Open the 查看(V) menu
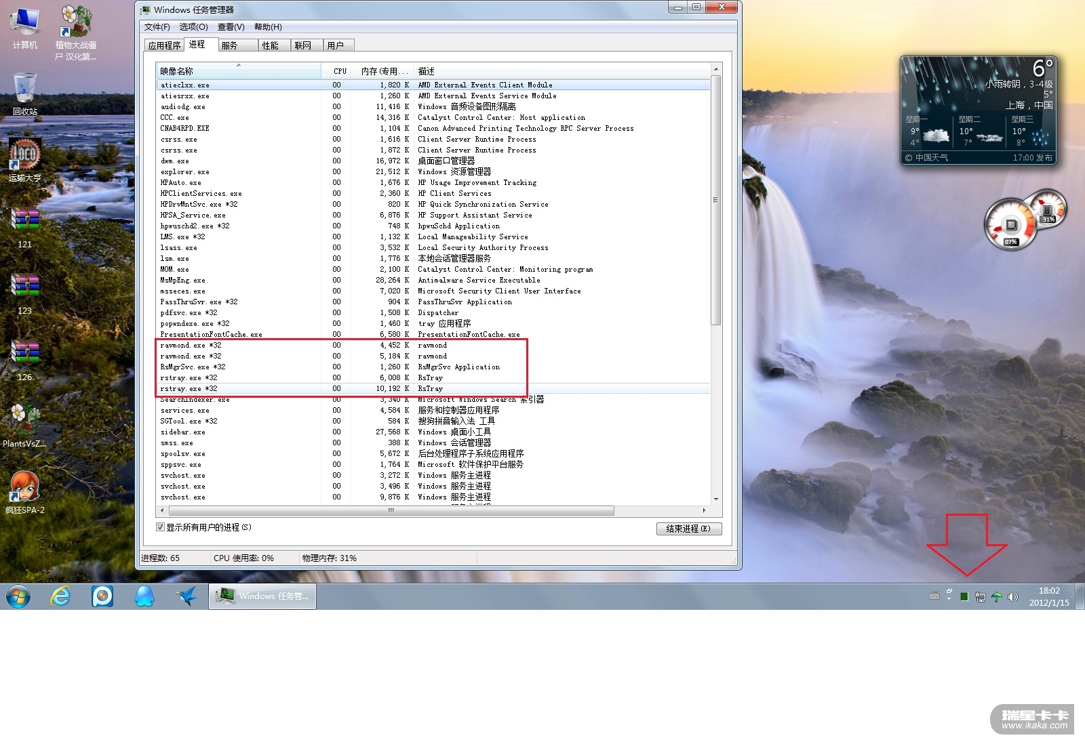The image size is (1085, 742). pyautogui.click(x=231, y=27)
